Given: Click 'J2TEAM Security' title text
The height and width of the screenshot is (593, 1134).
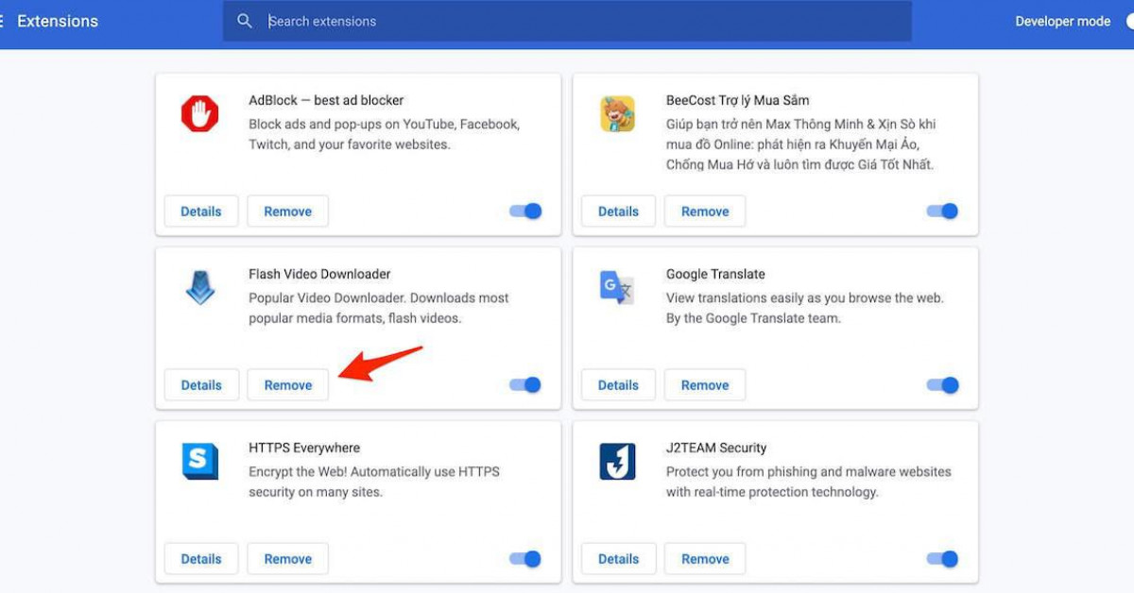Looking at the screenshot, I should click(x=716, y=448).
